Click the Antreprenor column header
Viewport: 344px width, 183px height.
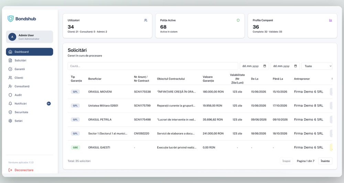coord(302,79)
